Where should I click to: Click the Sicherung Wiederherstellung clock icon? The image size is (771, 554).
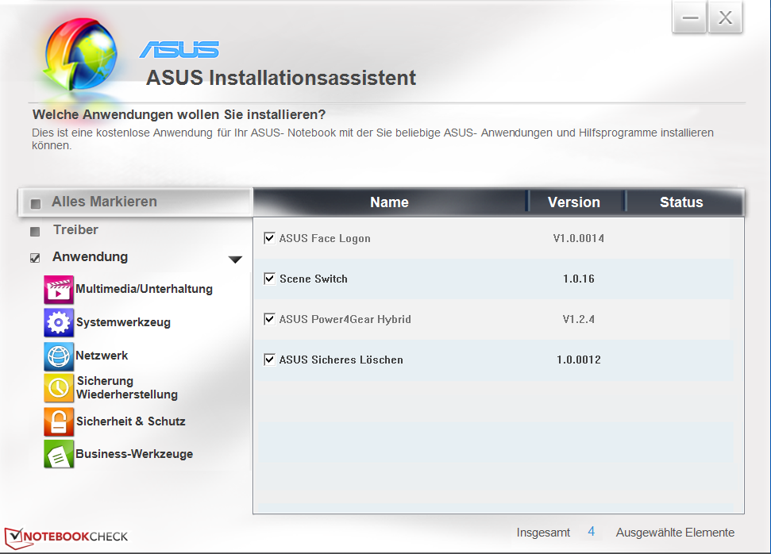[x=59, y=388]
